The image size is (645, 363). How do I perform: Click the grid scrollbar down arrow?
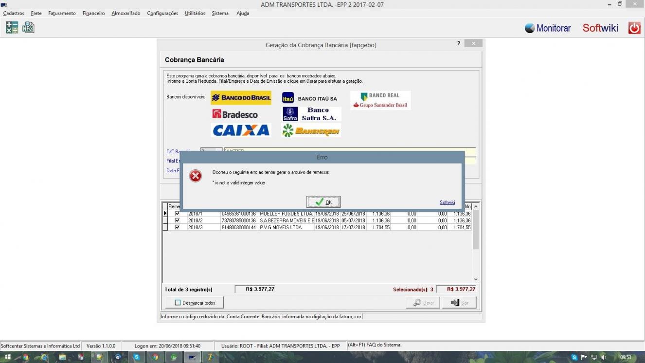pos(476,279)
